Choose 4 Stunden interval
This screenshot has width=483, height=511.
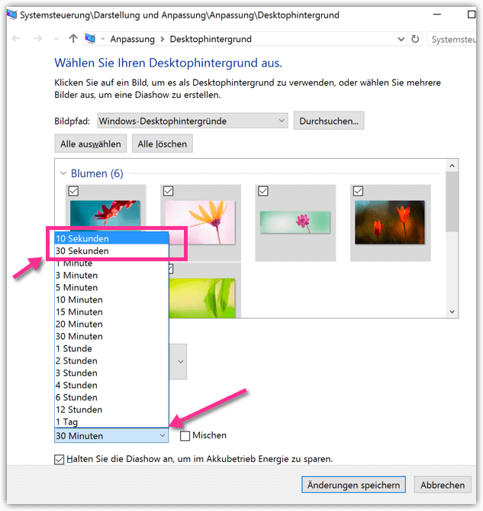[111, 385]
